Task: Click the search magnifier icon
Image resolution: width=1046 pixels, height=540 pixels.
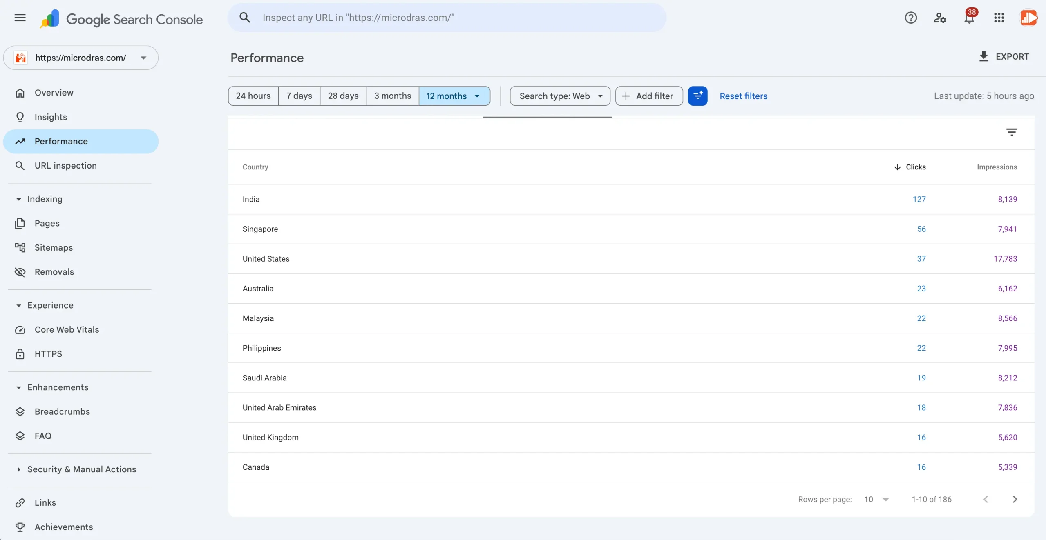Action: tap(245, 18)
